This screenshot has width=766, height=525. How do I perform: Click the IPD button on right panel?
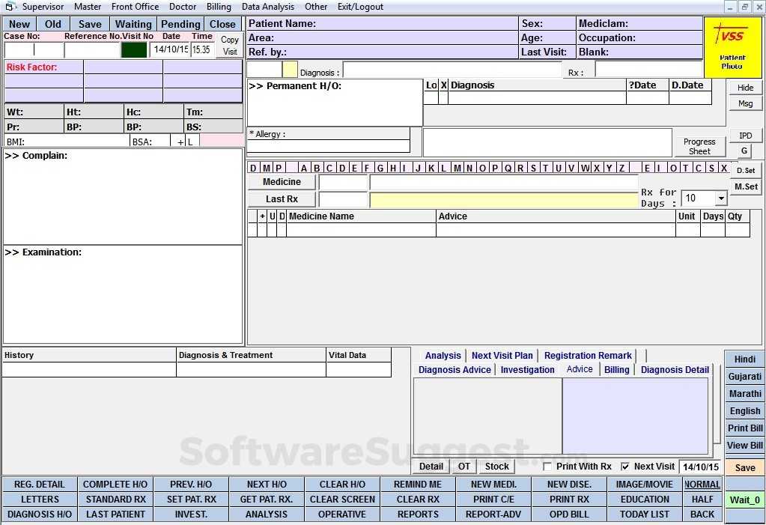point(745,134)
